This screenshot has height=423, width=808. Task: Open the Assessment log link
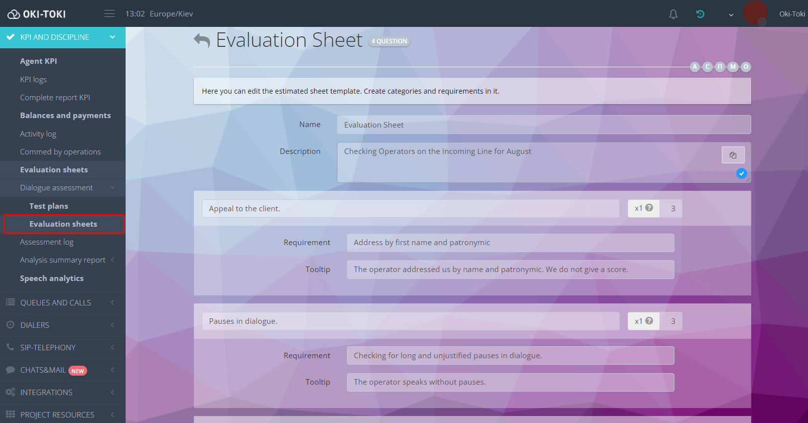[47, 242]
